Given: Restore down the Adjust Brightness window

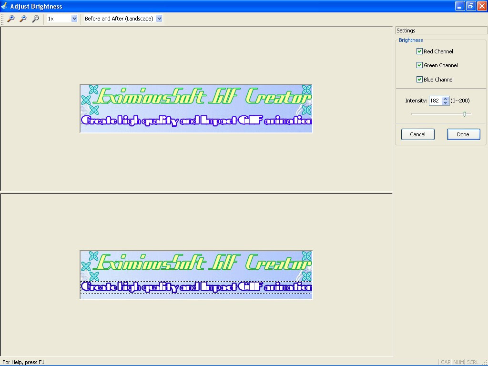Looking at the screenshot, I should [x=471, y=6].
